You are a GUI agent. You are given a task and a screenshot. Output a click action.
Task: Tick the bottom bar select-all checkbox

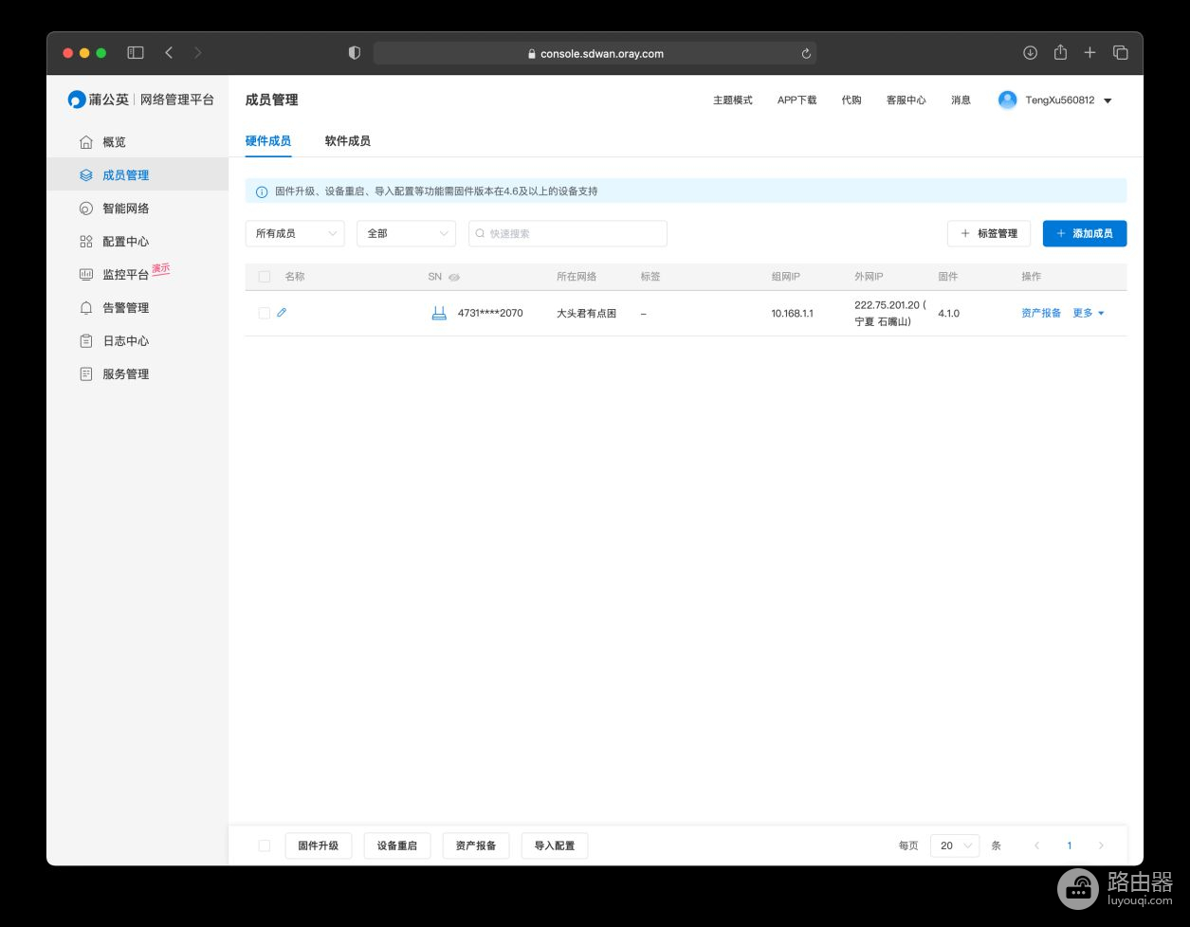click(265, 845)
